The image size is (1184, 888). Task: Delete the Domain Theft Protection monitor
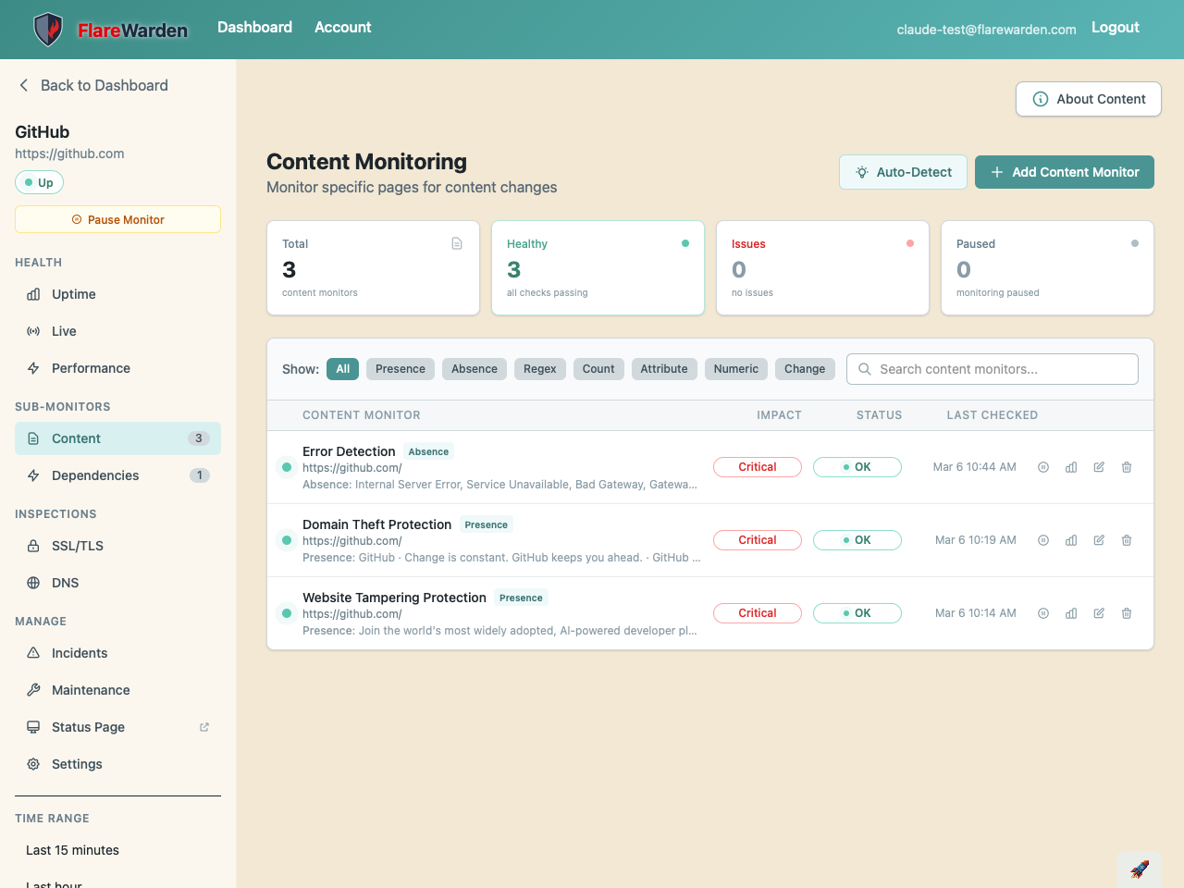[1127, 540]
